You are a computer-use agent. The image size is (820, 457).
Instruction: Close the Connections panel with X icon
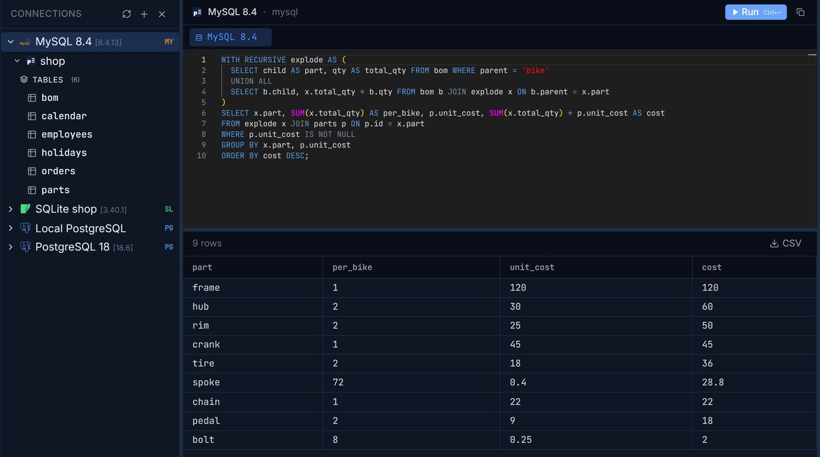click(x=162, y=14)
